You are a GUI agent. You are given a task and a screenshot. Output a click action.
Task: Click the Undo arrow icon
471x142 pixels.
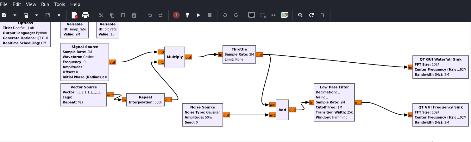(150, 15)
